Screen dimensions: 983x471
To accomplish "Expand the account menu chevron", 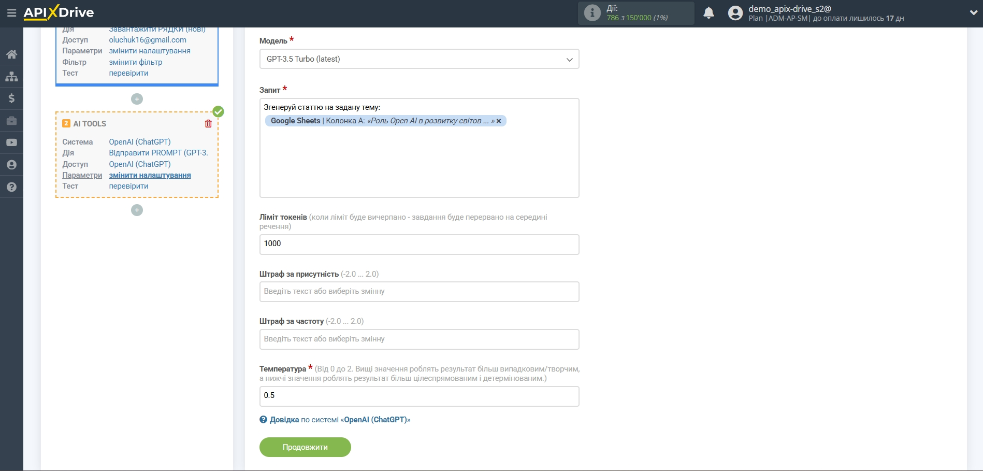I will 973,13.
